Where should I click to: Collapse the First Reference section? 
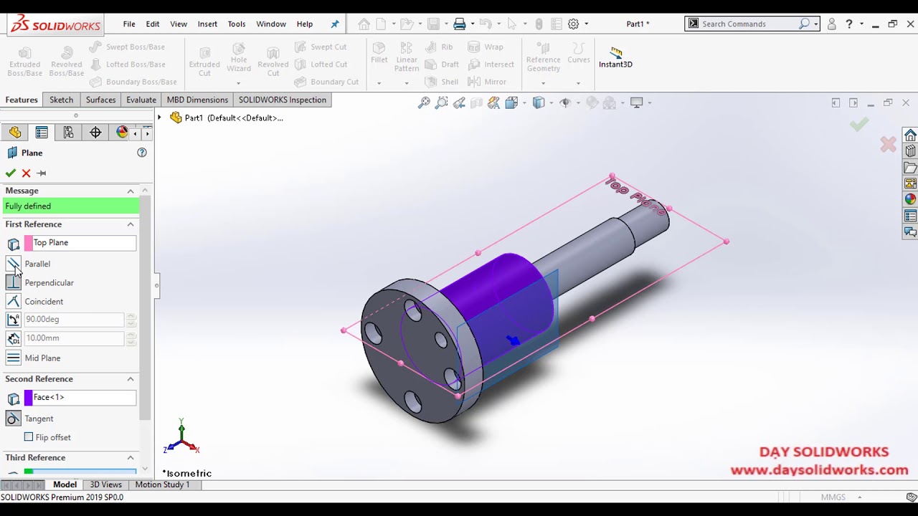tap(131, 224)
